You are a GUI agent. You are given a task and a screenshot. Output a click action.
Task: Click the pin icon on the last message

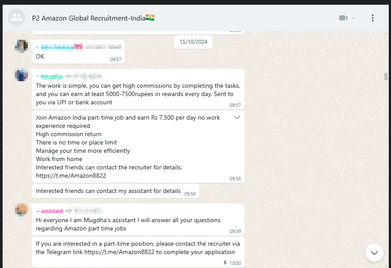[225, 263]
